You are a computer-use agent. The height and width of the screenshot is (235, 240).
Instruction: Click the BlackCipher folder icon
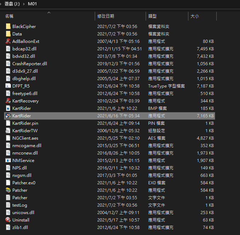pos(8,26)
